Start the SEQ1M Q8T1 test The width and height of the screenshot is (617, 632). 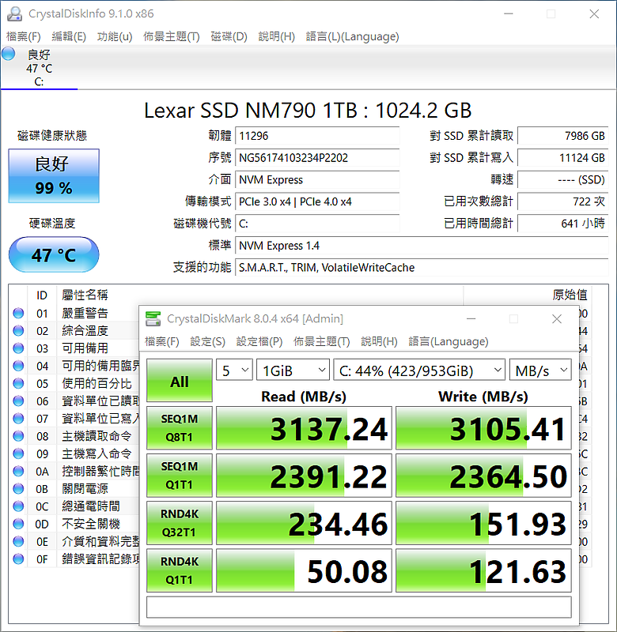pyautogui.click(x=180, y=428)
